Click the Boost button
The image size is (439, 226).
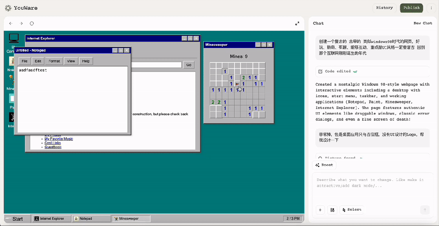point(324,165)
